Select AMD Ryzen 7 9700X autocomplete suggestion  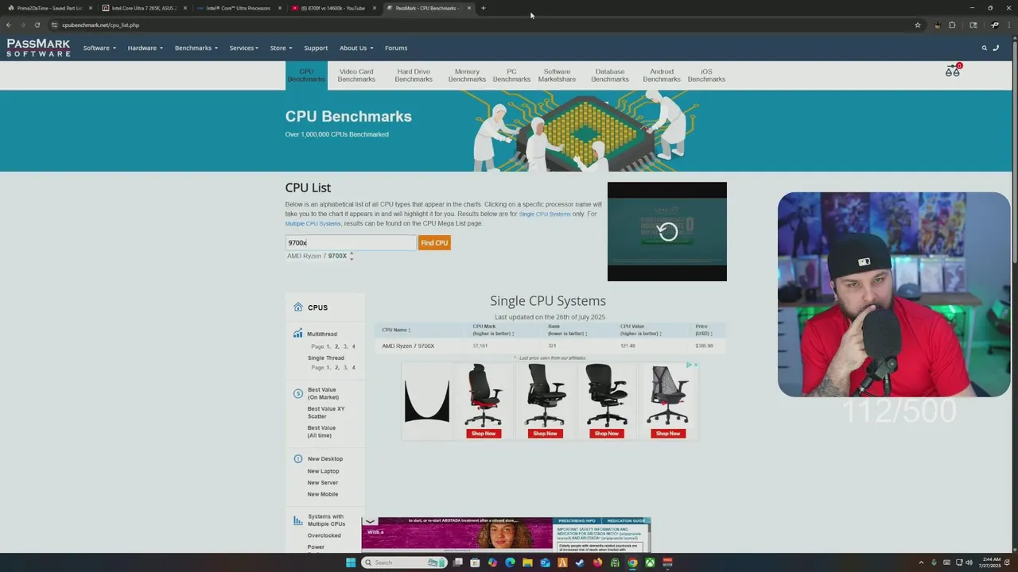317,256
